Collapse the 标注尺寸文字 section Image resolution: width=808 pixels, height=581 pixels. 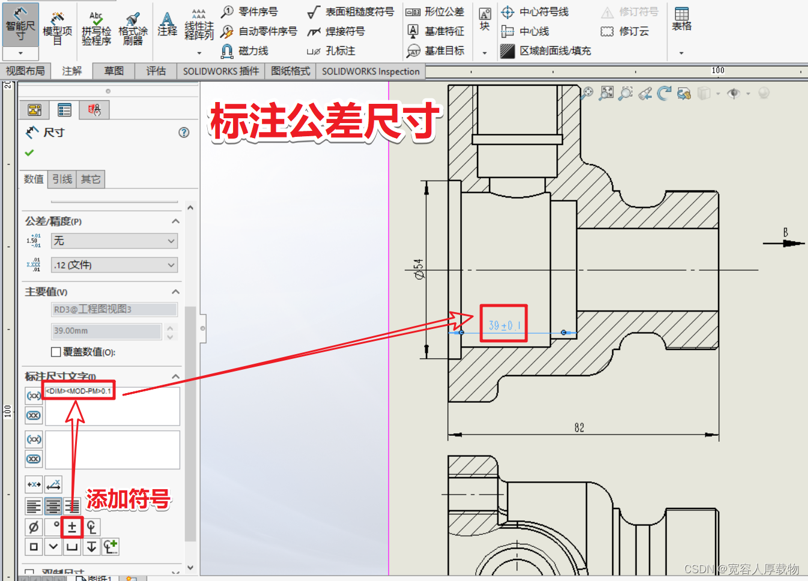(175, 376)
